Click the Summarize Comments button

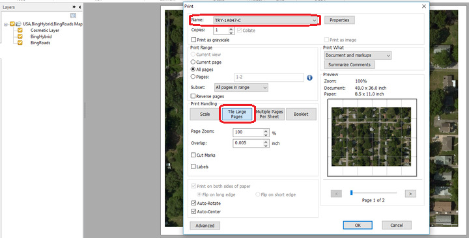tap(349, 64)
